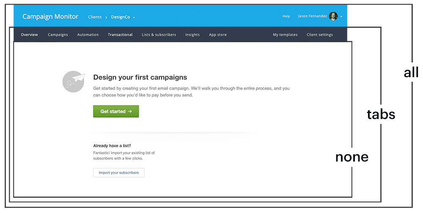The image size is (423, 213).
Task: Navigate to My templates
Action: (x=285, y=35)
